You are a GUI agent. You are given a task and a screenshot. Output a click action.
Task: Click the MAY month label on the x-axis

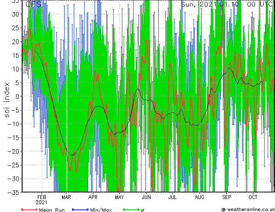pyautogui.click(x=119, y=197)
